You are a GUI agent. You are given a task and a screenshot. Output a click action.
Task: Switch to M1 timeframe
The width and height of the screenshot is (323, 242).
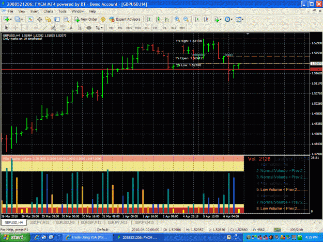click(111, 28)
